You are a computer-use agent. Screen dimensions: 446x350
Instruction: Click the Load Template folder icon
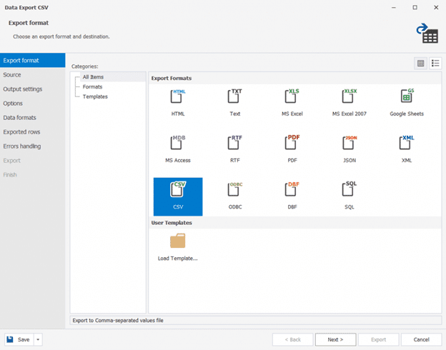coord(178,241)
